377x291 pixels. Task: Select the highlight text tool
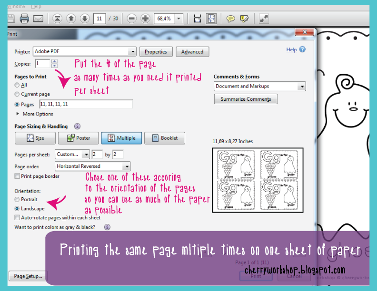coord(244,19)
